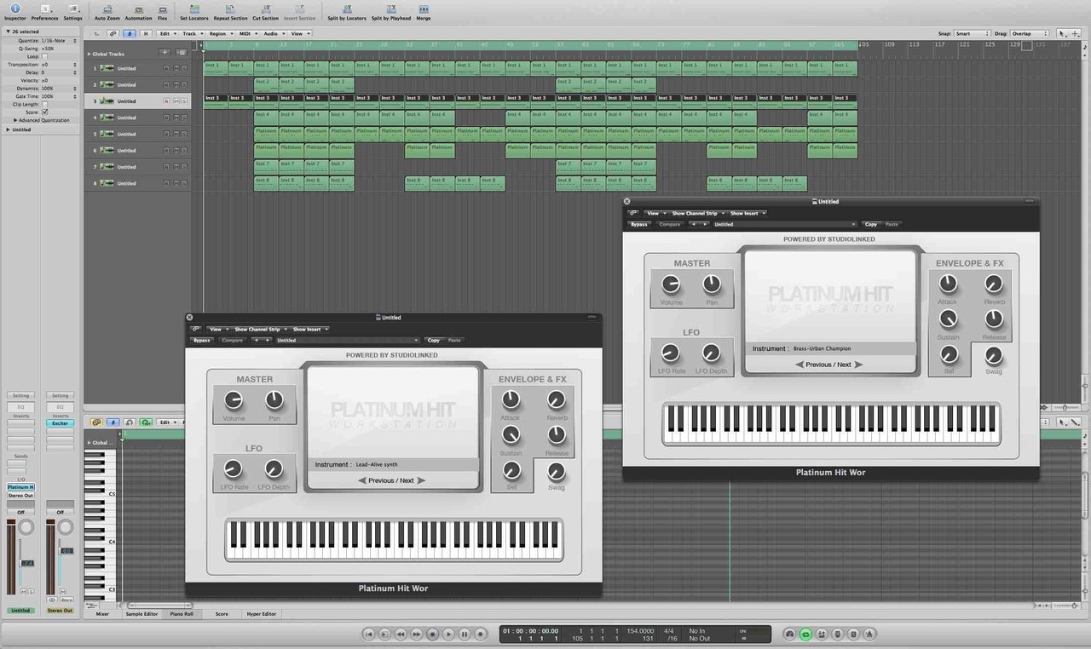This screenshot has height=649, width=1091.
Task: Click the add track plus button
Action: 165,53
